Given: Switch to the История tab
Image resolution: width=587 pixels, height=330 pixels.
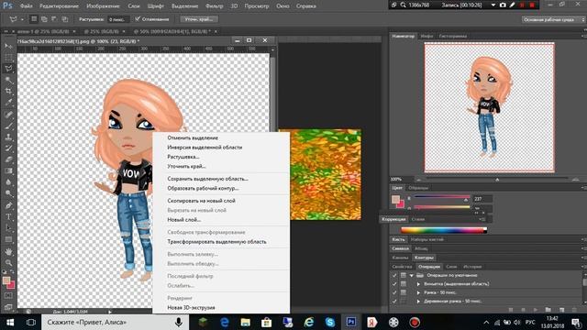Looking at the screenshot, I should point(472,267).
